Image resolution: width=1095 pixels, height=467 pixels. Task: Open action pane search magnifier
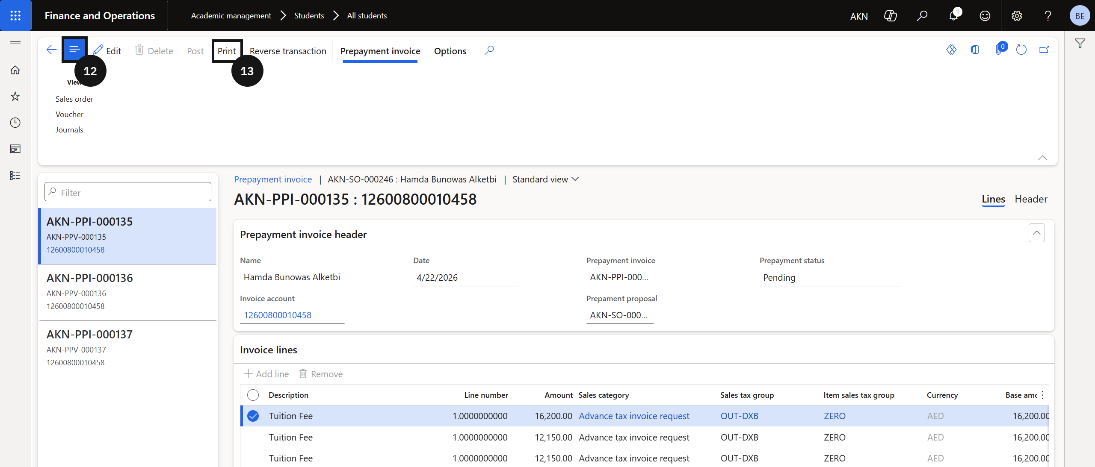489,50
